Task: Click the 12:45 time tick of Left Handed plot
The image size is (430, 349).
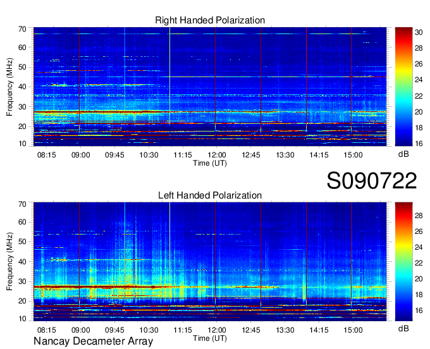Action: (251, 330)
